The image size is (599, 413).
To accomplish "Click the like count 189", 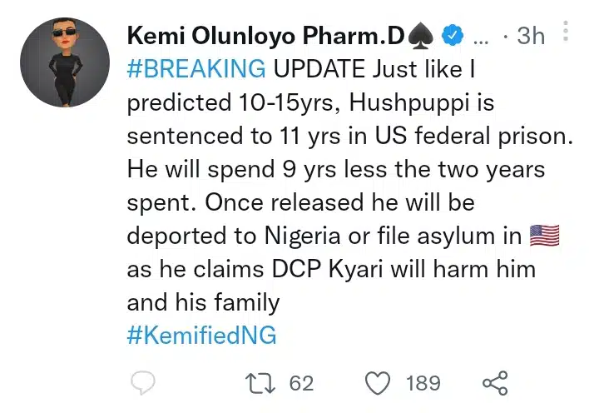I will (x=423, y=382).
